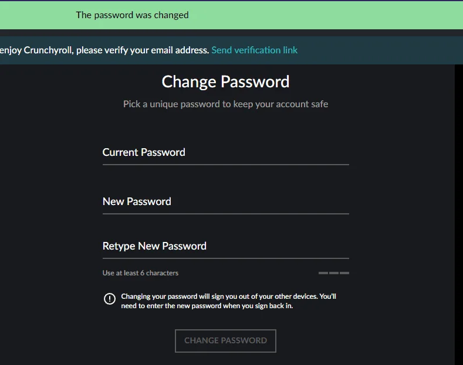Screen dimensions: 463x365
Task: Click the Change Password page heading
Action: click(225, 81)
